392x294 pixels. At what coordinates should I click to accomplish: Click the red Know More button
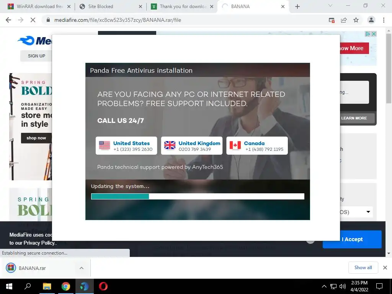[354, 48]
